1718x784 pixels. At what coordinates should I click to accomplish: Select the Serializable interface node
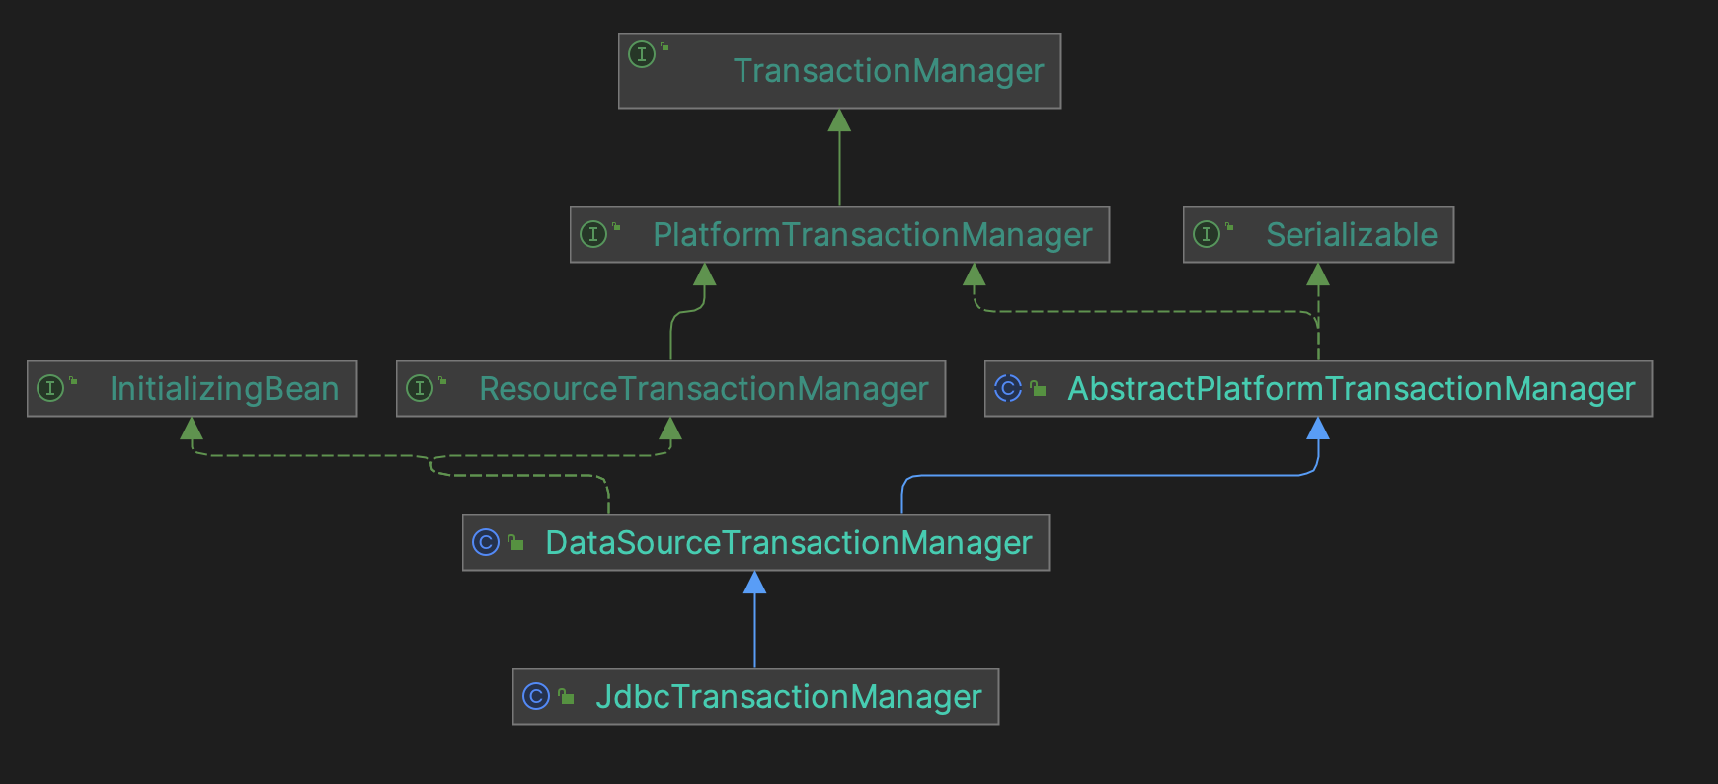click(x=1351, y=235)
